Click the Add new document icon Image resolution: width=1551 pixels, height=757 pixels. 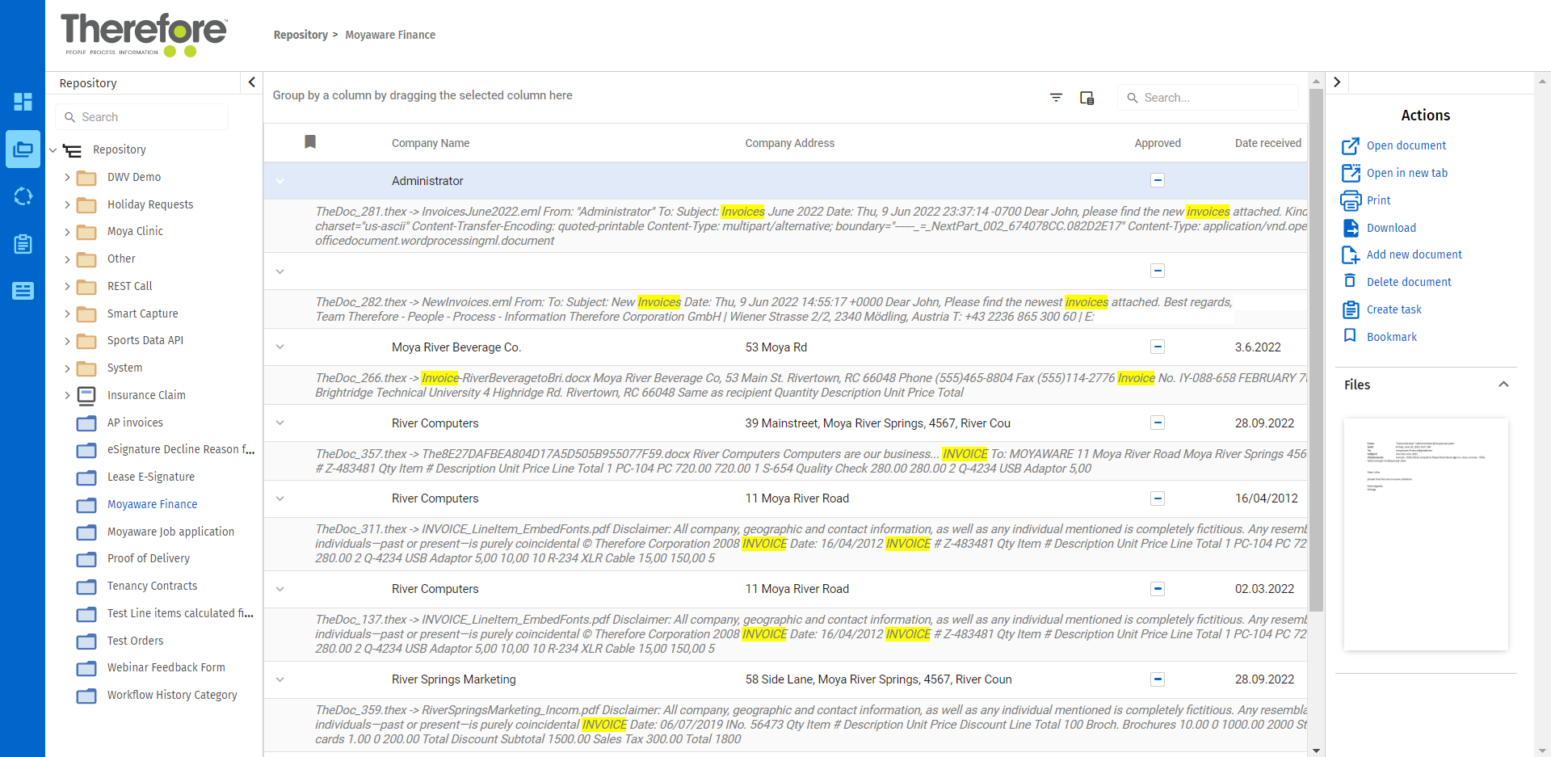pos(1351,254)
